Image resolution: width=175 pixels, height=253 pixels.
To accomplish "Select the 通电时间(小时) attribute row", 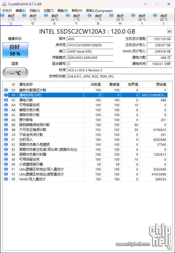I will (x=51, y=95).
